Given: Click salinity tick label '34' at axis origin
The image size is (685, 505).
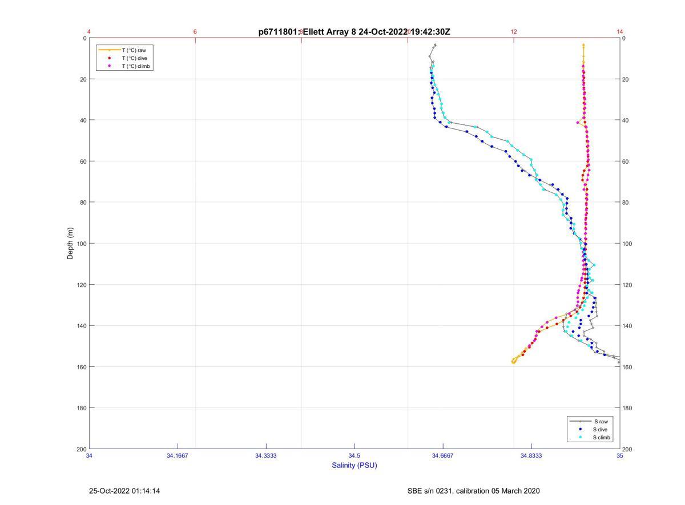Looking at the screenshot, I should (90, 455).
